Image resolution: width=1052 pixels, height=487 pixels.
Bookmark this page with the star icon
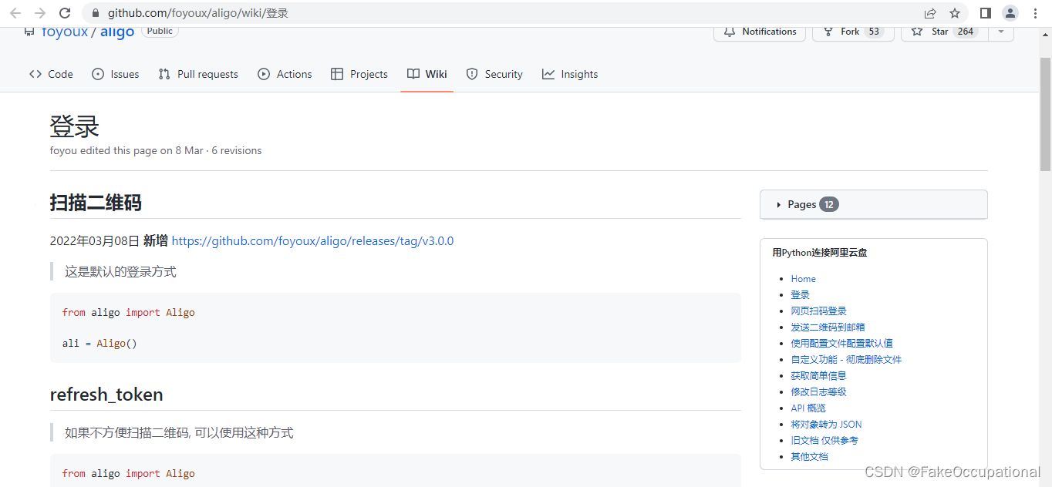click(x=955, y=13)
